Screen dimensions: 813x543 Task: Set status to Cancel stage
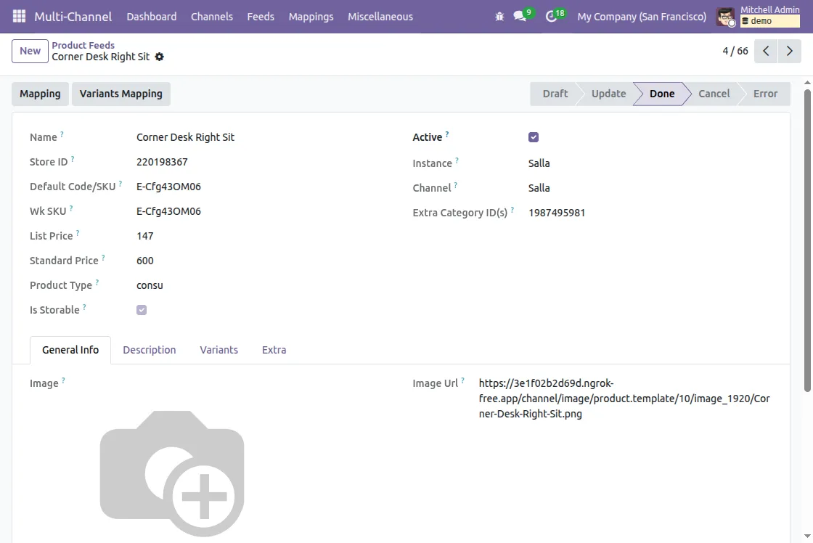(x=714, y=94)
